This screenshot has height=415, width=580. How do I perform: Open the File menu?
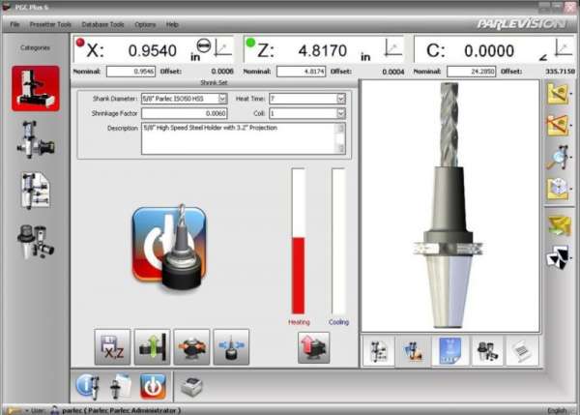14,24
